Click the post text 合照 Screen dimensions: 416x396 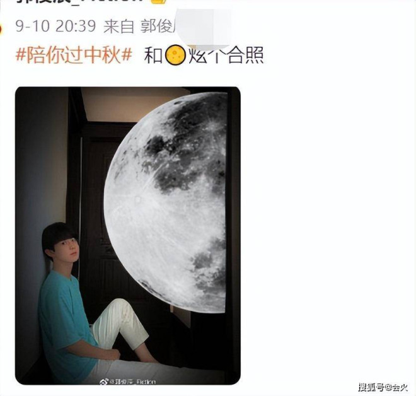(246, 55)
